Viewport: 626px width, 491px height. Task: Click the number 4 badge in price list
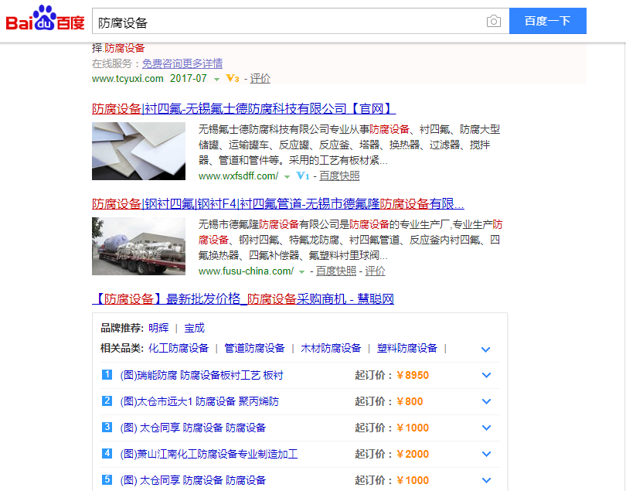(107, 454)
